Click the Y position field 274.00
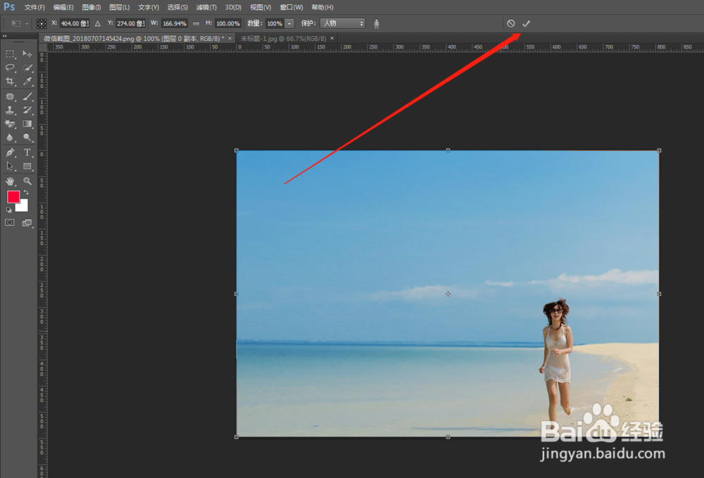Viewport: 704px width, 478px height. coord(131,23)
